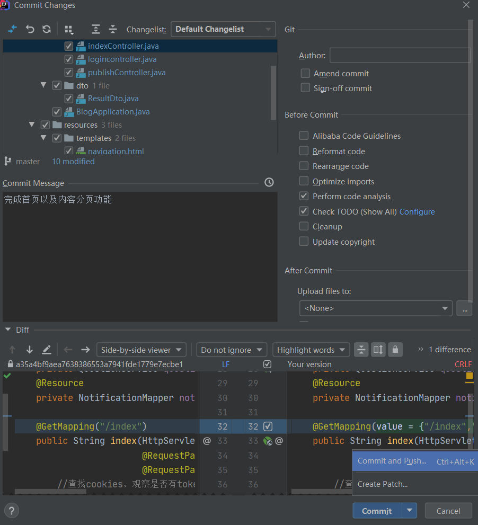Click the 10 modified link
The height and width of the screenshot is (525, 478).
point(73,162)
